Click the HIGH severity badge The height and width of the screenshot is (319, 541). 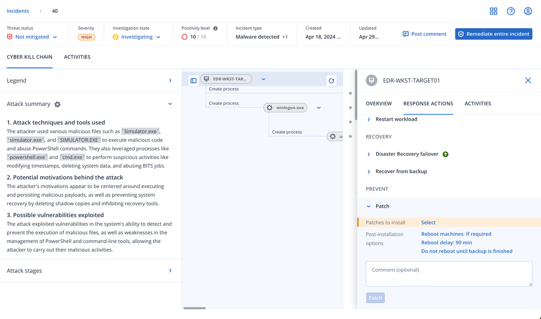coord(86,37)
